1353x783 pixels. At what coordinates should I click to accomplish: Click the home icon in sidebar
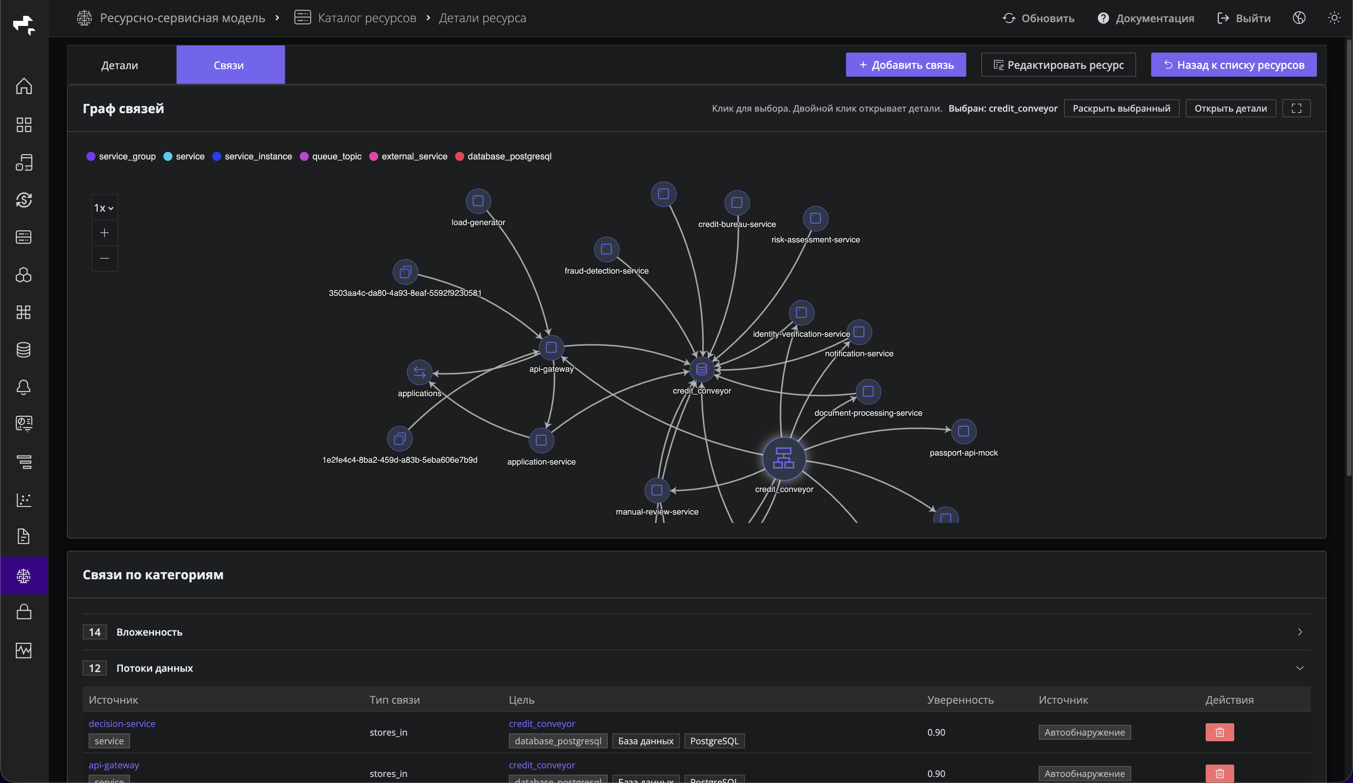pos(24,86)
